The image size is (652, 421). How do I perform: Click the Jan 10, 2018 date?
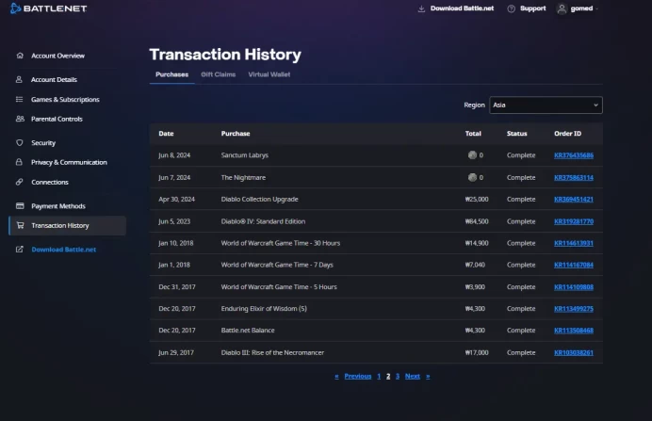coord(176,243)
